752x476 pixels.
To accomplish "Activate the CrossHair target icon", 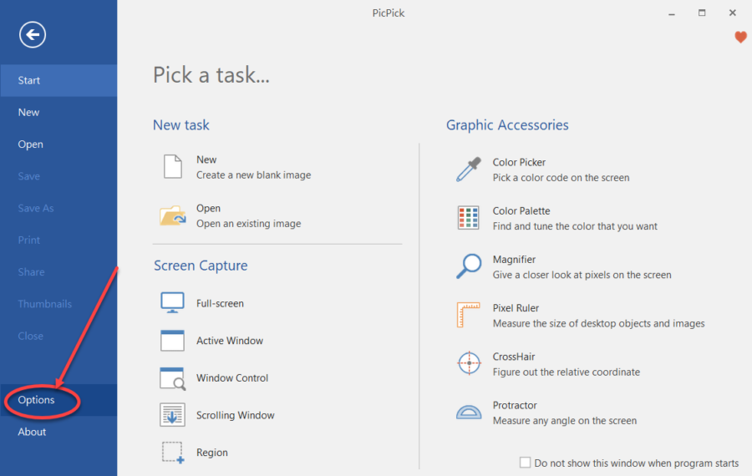I will coord(469,363).
